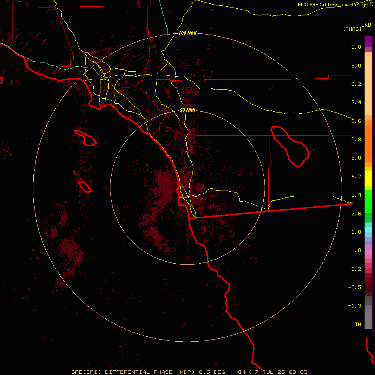Pick the bright green segment of the color bar
Viewport: 375px width, 375px height.
(x=368, y=201)
